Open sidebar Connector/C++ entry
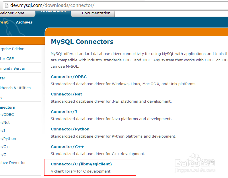Screen dimensions: 228x178 click(5, 147)
